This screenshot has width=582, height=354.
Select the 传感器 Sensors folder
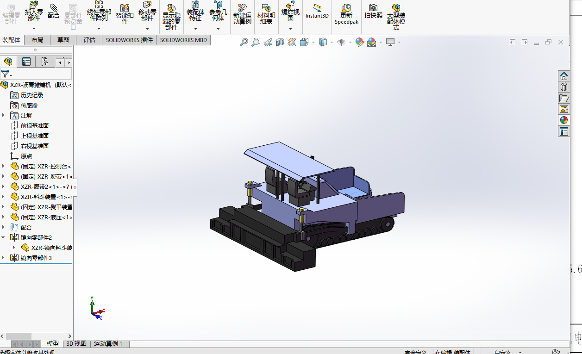[x=25, y=105]
